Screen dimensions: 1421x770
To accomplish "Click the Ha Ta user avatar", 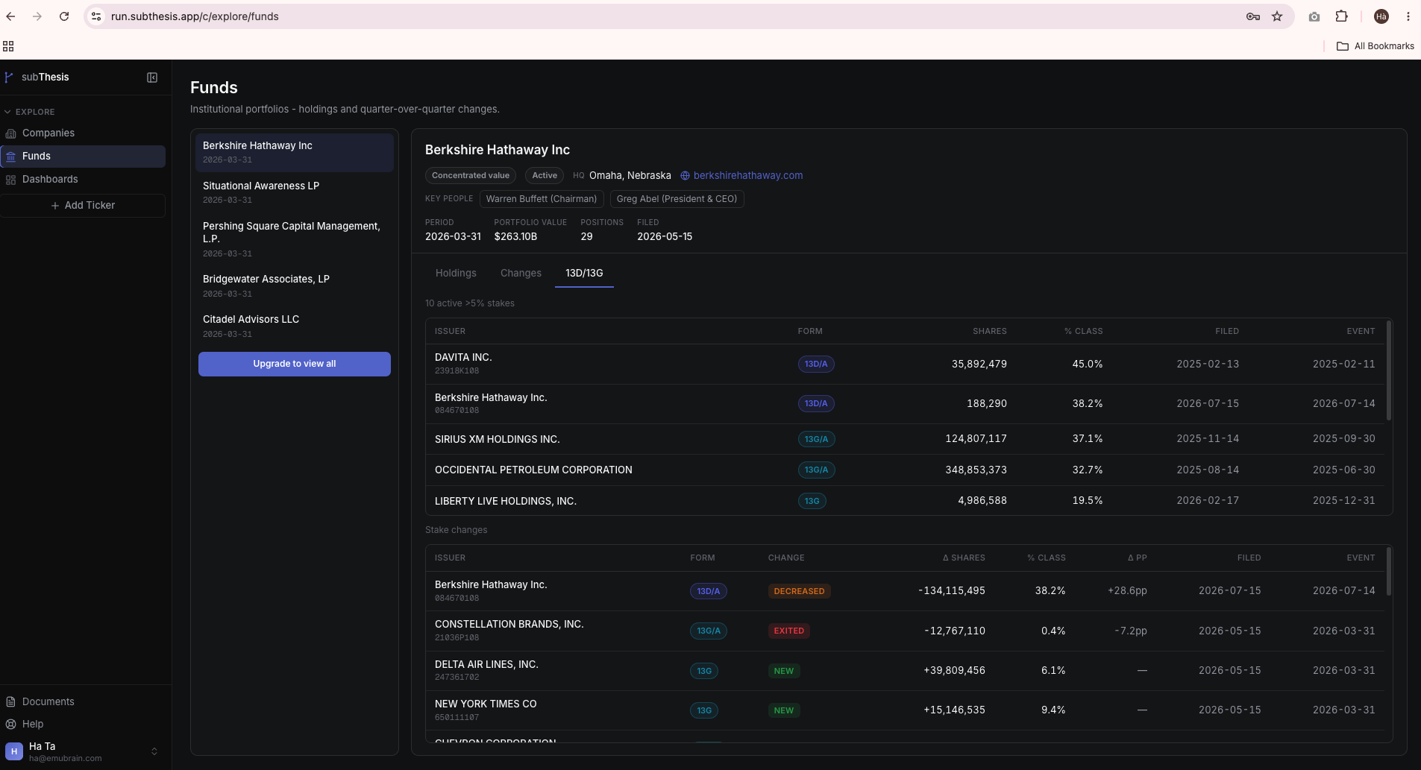I will (14, 751).
